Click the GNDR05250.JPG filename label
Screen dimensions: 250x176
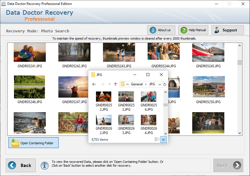click(208, 102)
